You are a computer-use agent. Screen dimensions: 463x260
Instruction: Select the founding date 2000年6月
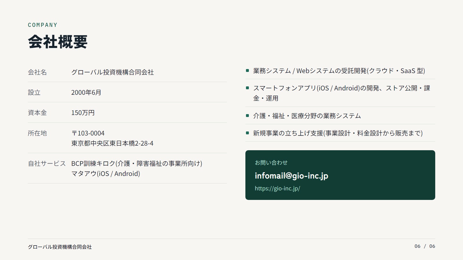[x=86, y=92]
